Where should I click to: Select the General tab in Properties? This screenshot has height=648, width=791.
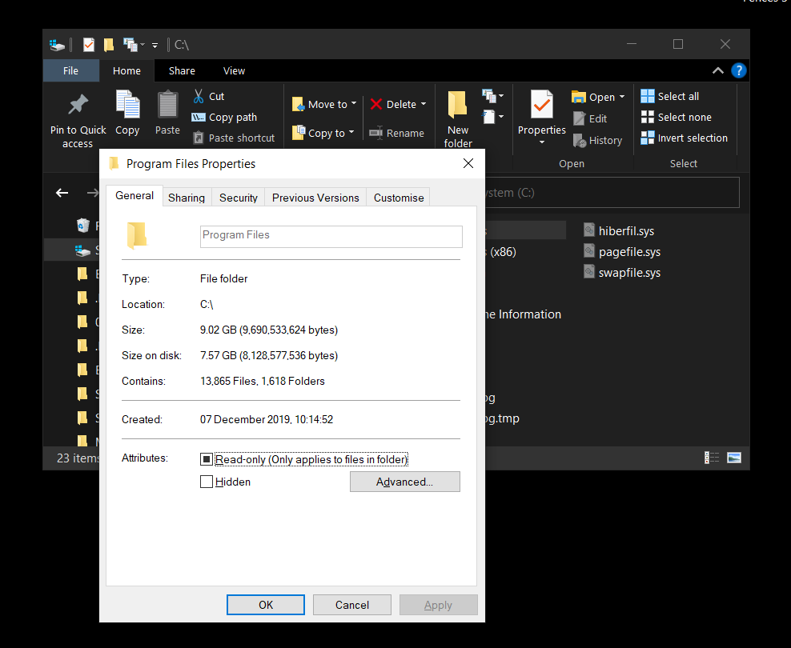point(135,195)
